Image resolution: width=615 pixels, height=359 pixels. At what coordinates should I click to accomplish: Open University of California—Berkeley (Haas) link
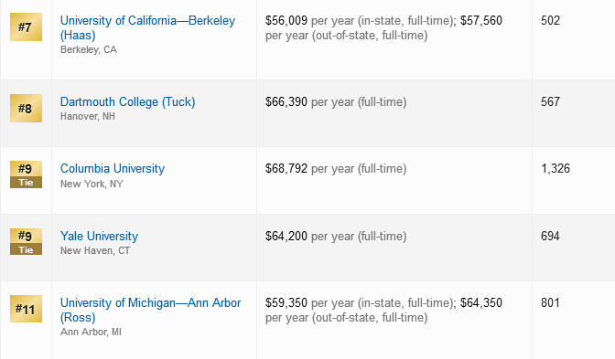(147, 27)
